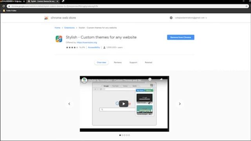Click the video Watch later clock icon
Image resolution: width=251 pixels, height=141 pixels.
point(150,79)
